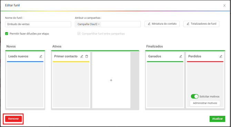Toggle Compartilhar funil entre campanhas checkbox

coord(79,34)
